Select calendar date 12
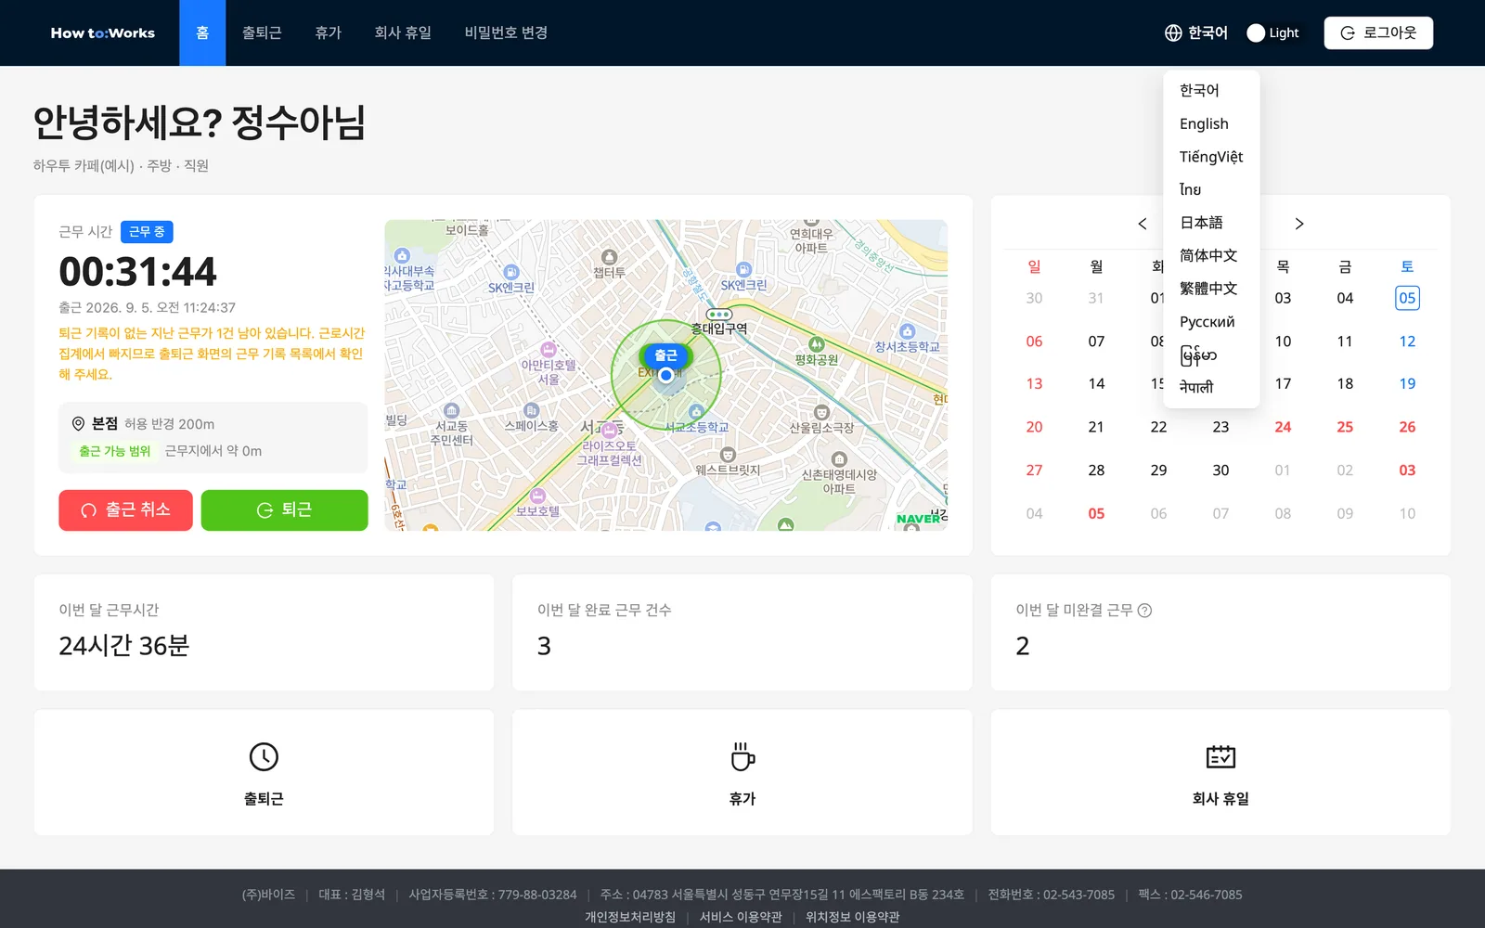The image size is (1485, 928). coord(1407,342)
